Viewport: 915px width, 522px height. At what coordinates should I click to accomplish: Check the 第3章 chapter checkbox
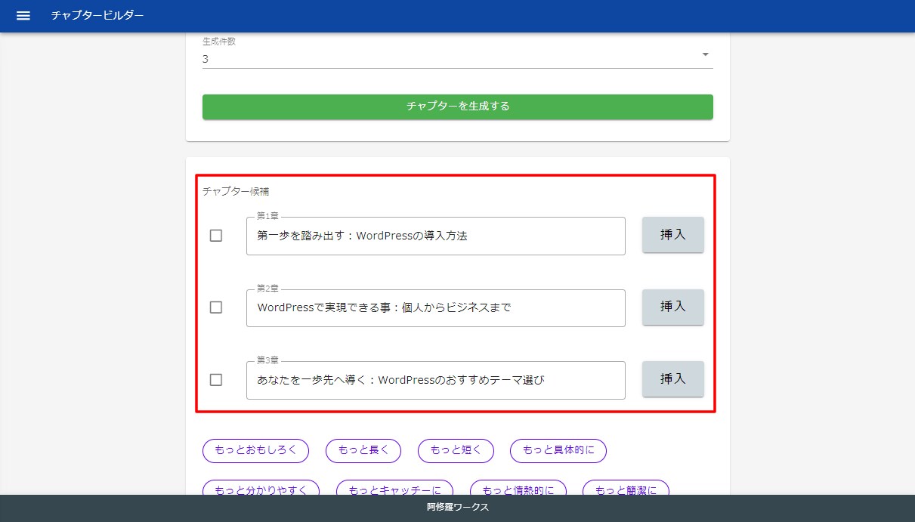click(216, 380)
